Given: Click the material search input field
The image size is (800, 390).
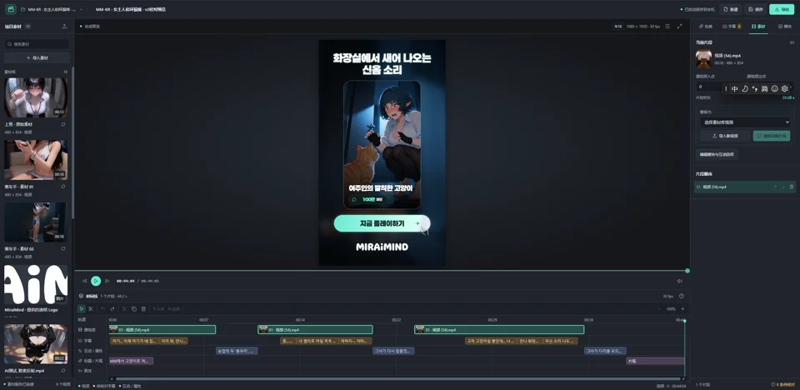Looking at the screenshot, I should click(37, 44).
